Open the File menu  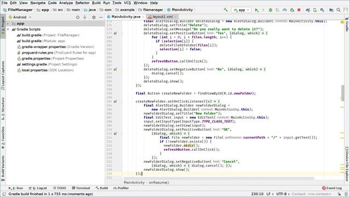pyautogui.click(x=4, y=3)
